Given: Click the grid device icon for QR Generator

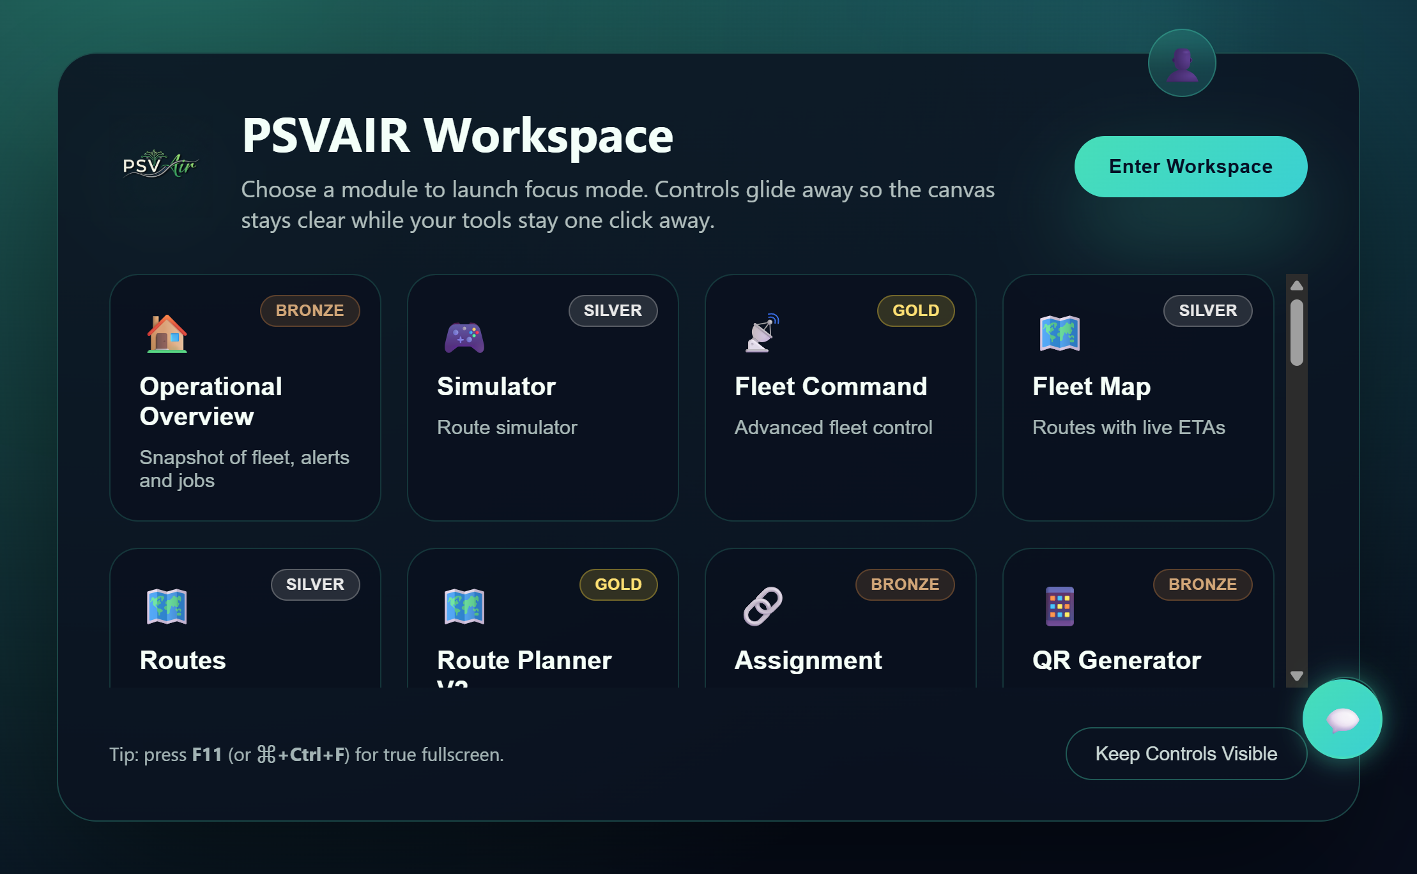Looking at the screenshot, I should pos(1060,607).
